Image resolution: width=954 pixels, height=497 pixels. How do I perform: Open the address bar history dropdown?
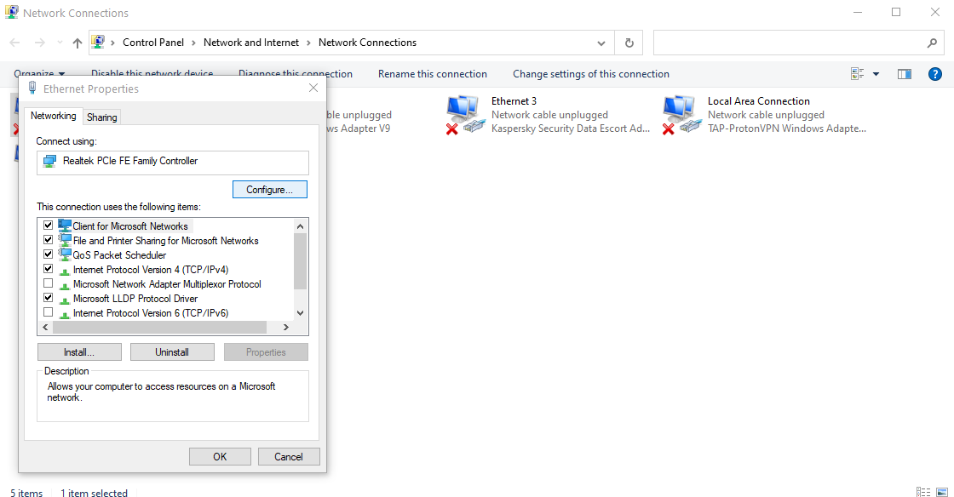pos(601,43)
